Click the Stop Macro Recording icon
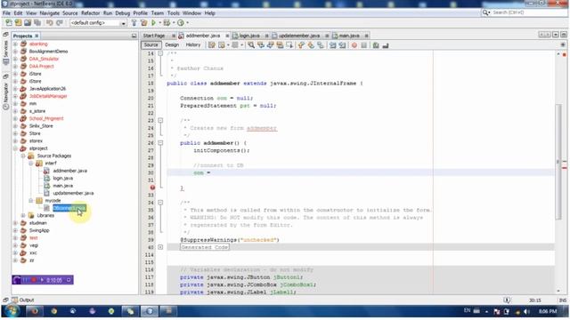This screenshot has width=570, height=320. (x=363, y=45)
